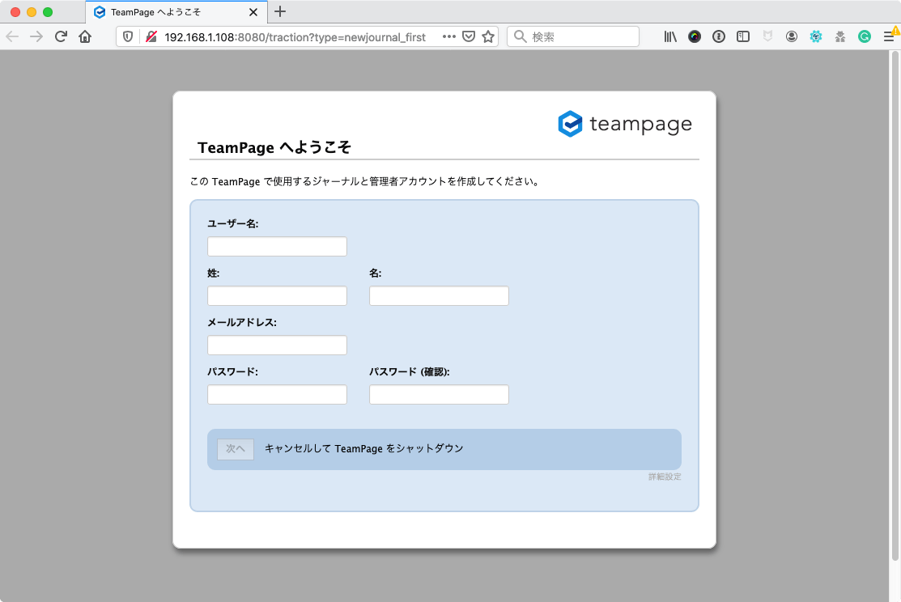Save page to Pocket
This screenshot has height=602, width=901.
coord(469,36)
